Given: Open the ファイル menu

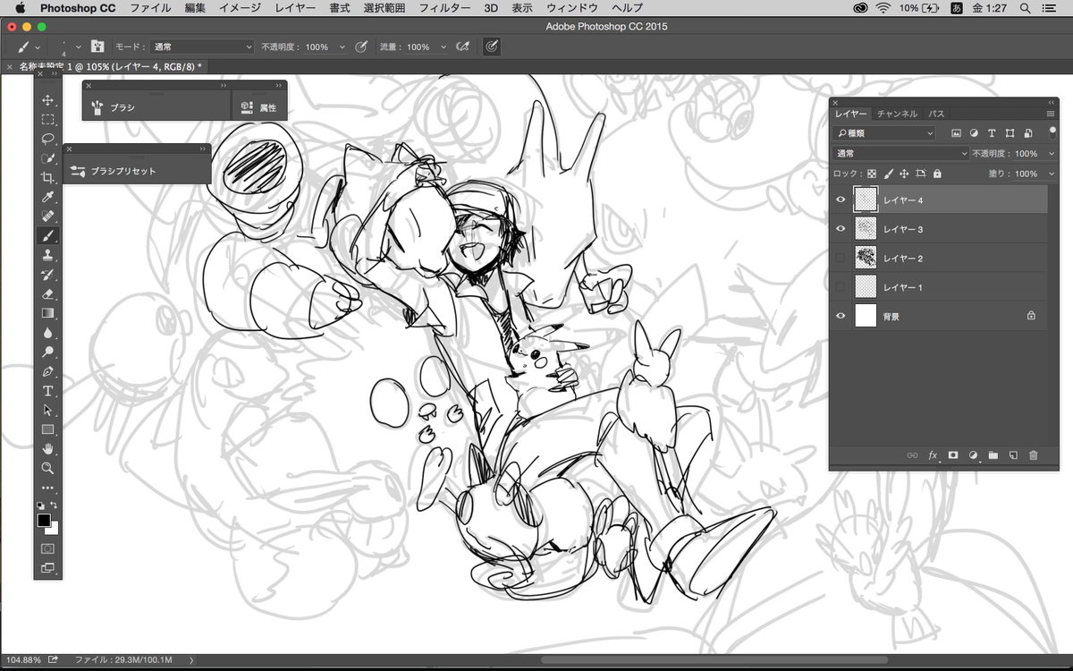Looking at the screenshot, I should coord(151,8).
